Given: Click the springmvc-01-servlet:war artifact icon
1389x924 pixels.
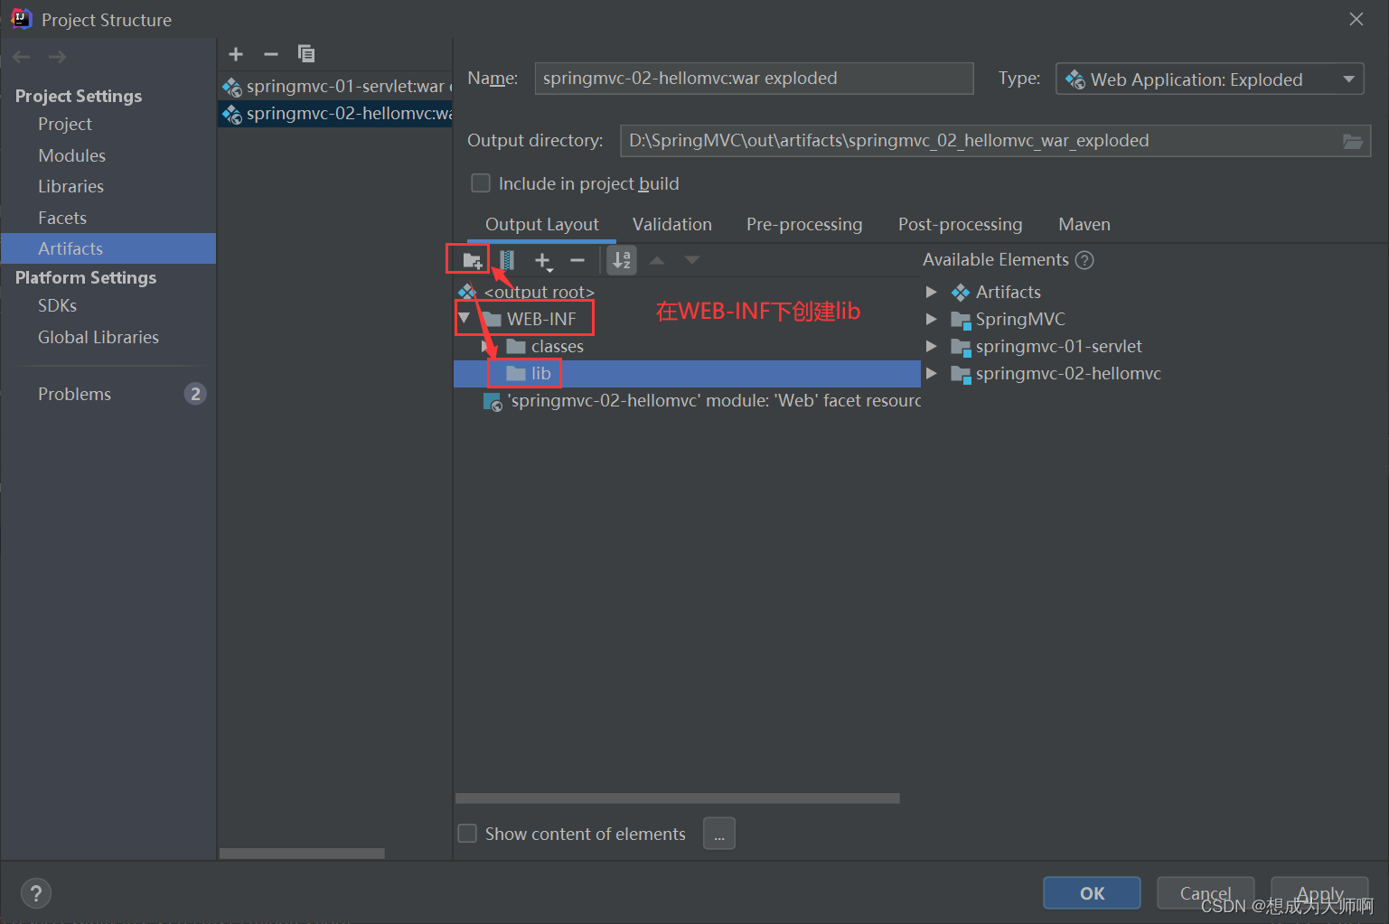Looking at the screenshot, I should coord(232,87).
